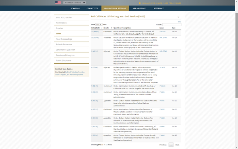Image resolution: width=238 pixels, height=149 pixels.
Task: Open H.R. 5746 link in Sustained row
Action: coord(163,37)
